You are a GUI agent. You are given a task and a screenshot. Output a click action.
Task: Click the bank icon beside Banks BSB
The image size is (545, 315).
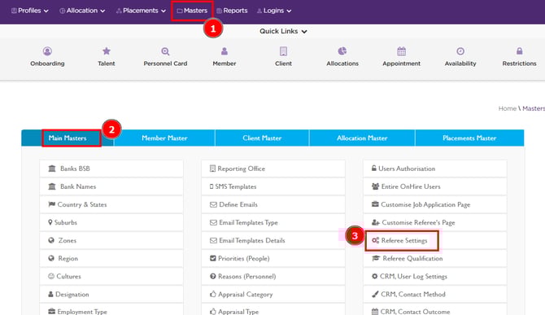pyautogui.click(x=52, y=168)
